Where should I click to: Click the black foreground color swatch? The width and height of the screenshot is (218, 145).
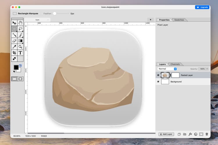[16, 68]
